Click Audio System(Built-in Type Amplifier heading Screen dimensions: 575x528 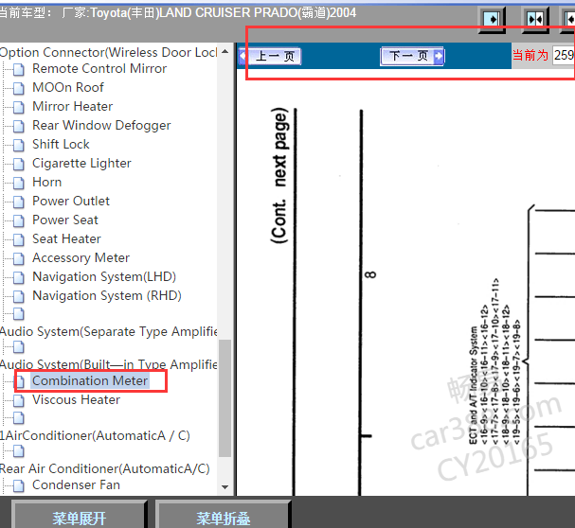click(x=109, y=364)
